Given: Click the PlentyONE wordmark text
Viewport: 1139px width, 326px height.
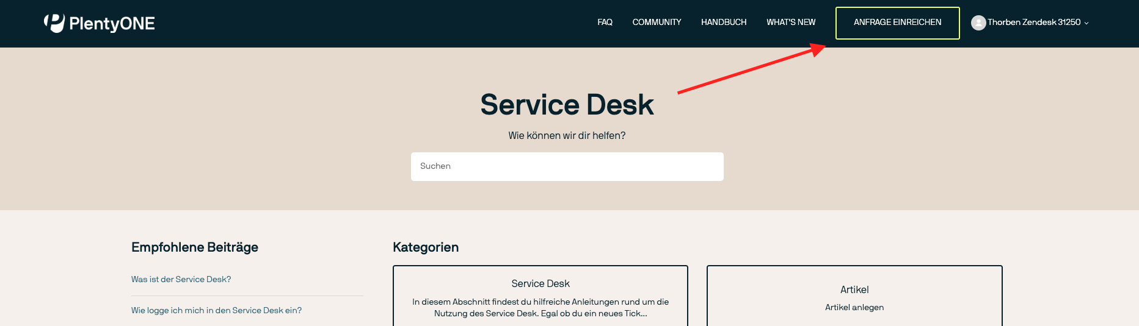Looking at the screenshot, I should point(112,24).
